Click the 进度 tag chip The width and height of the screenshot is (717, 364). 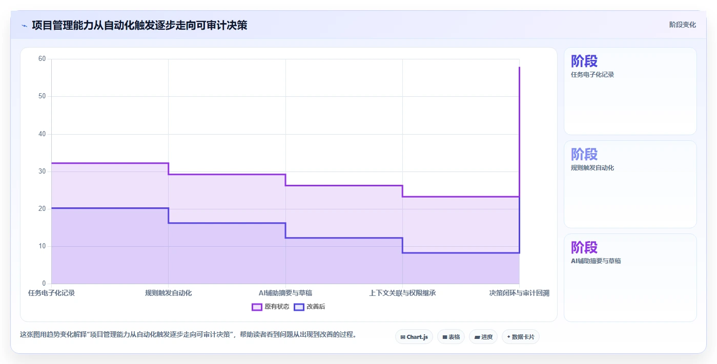pos(483,337)
